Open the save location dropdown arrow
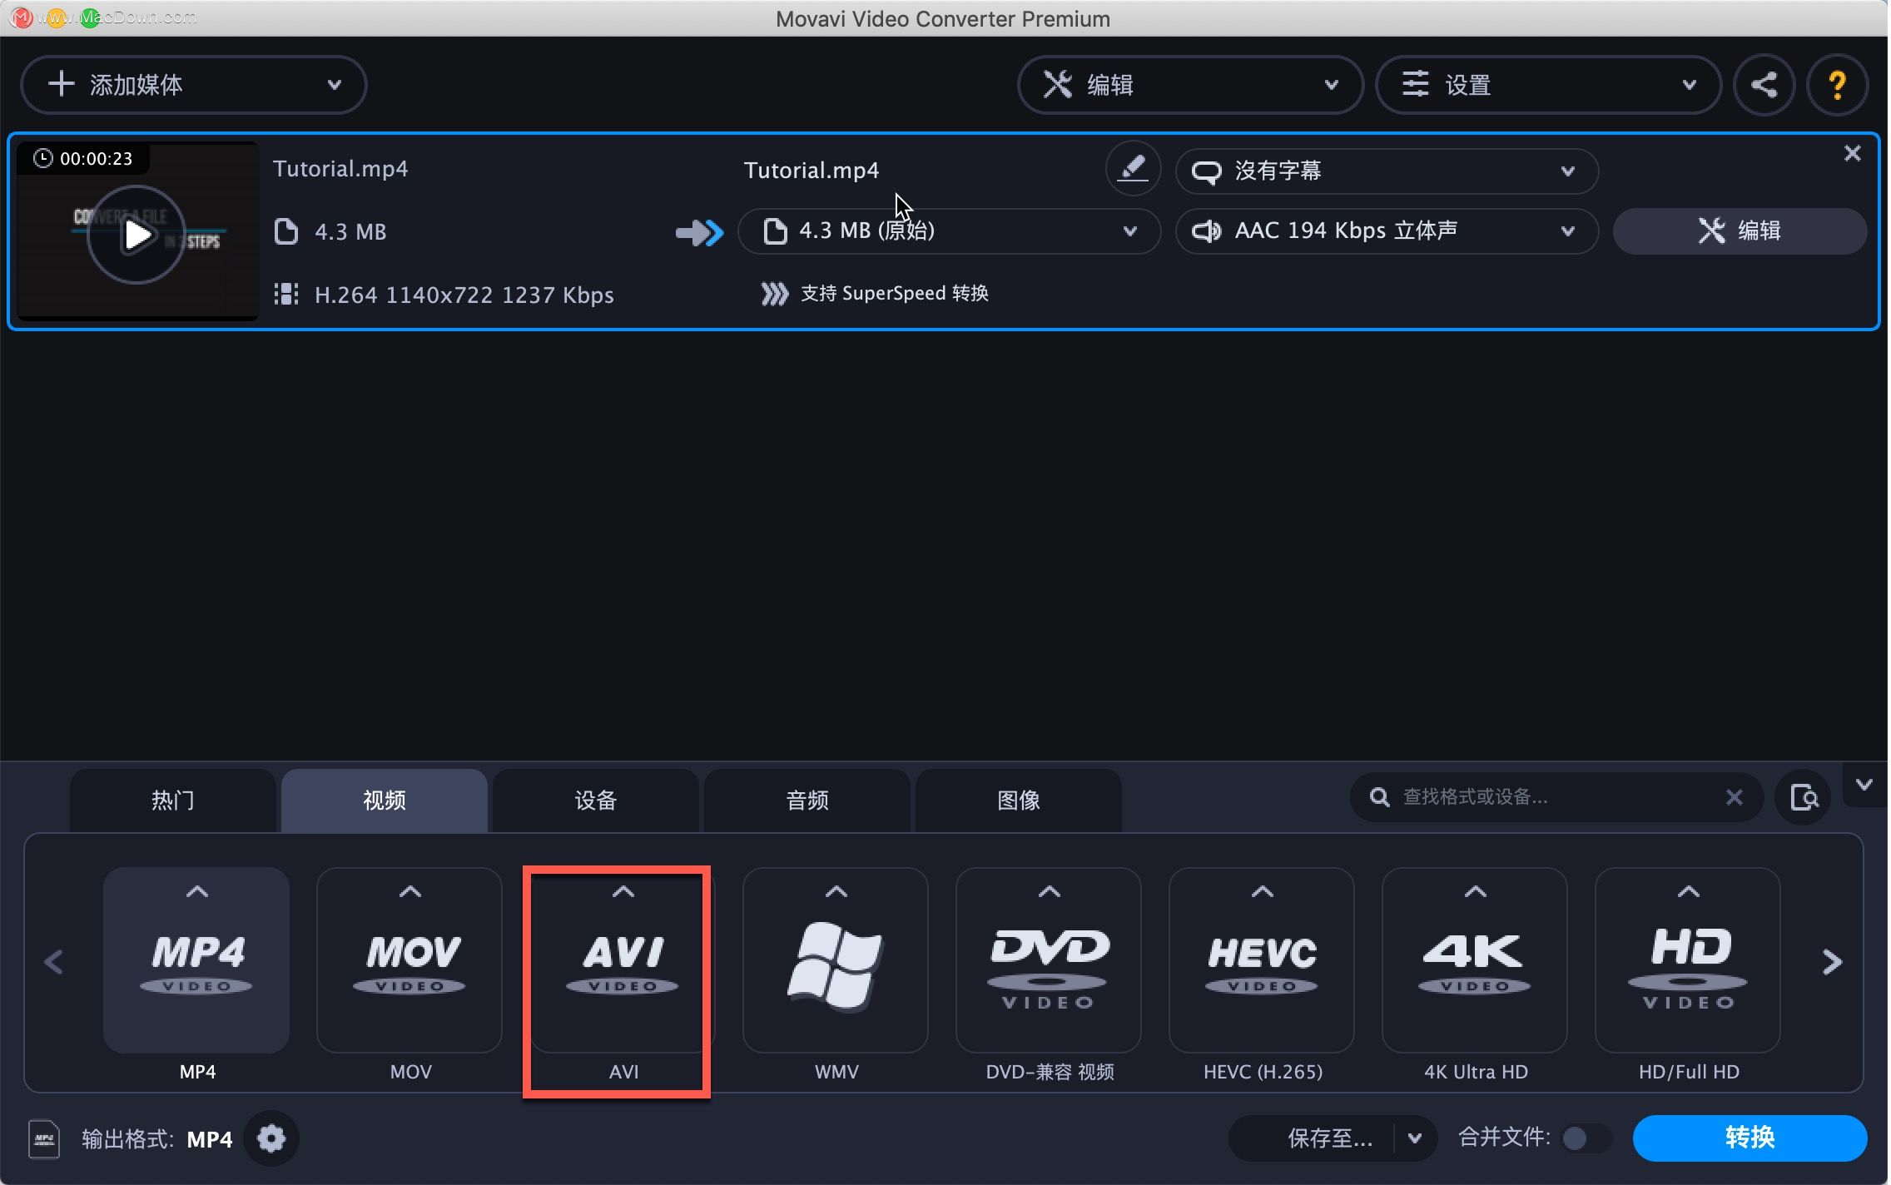This screenshot has height=1185, width=1891. click(1415, 1138)
